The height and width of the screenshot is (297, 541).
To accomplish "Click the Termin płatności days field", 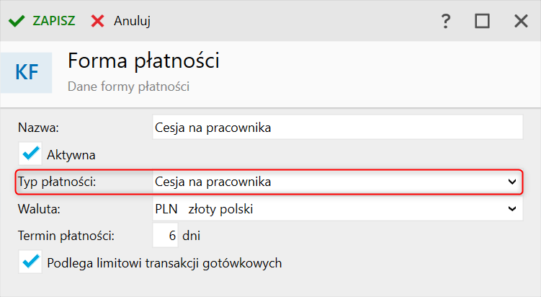I will pyautogui.click(x=165, y=236).
